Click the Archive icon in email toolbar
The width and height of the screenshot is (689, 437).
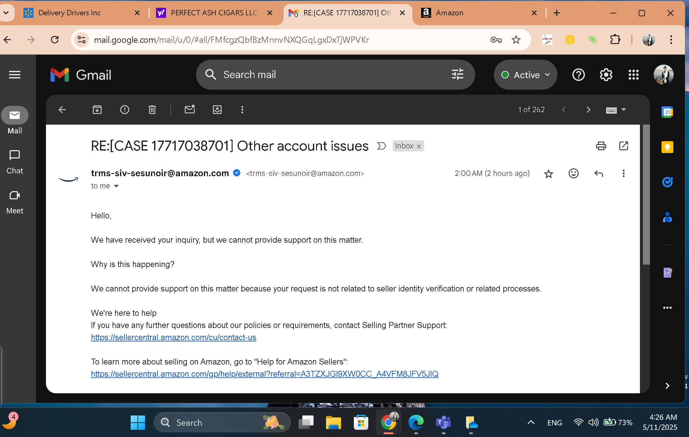point(97,110)
